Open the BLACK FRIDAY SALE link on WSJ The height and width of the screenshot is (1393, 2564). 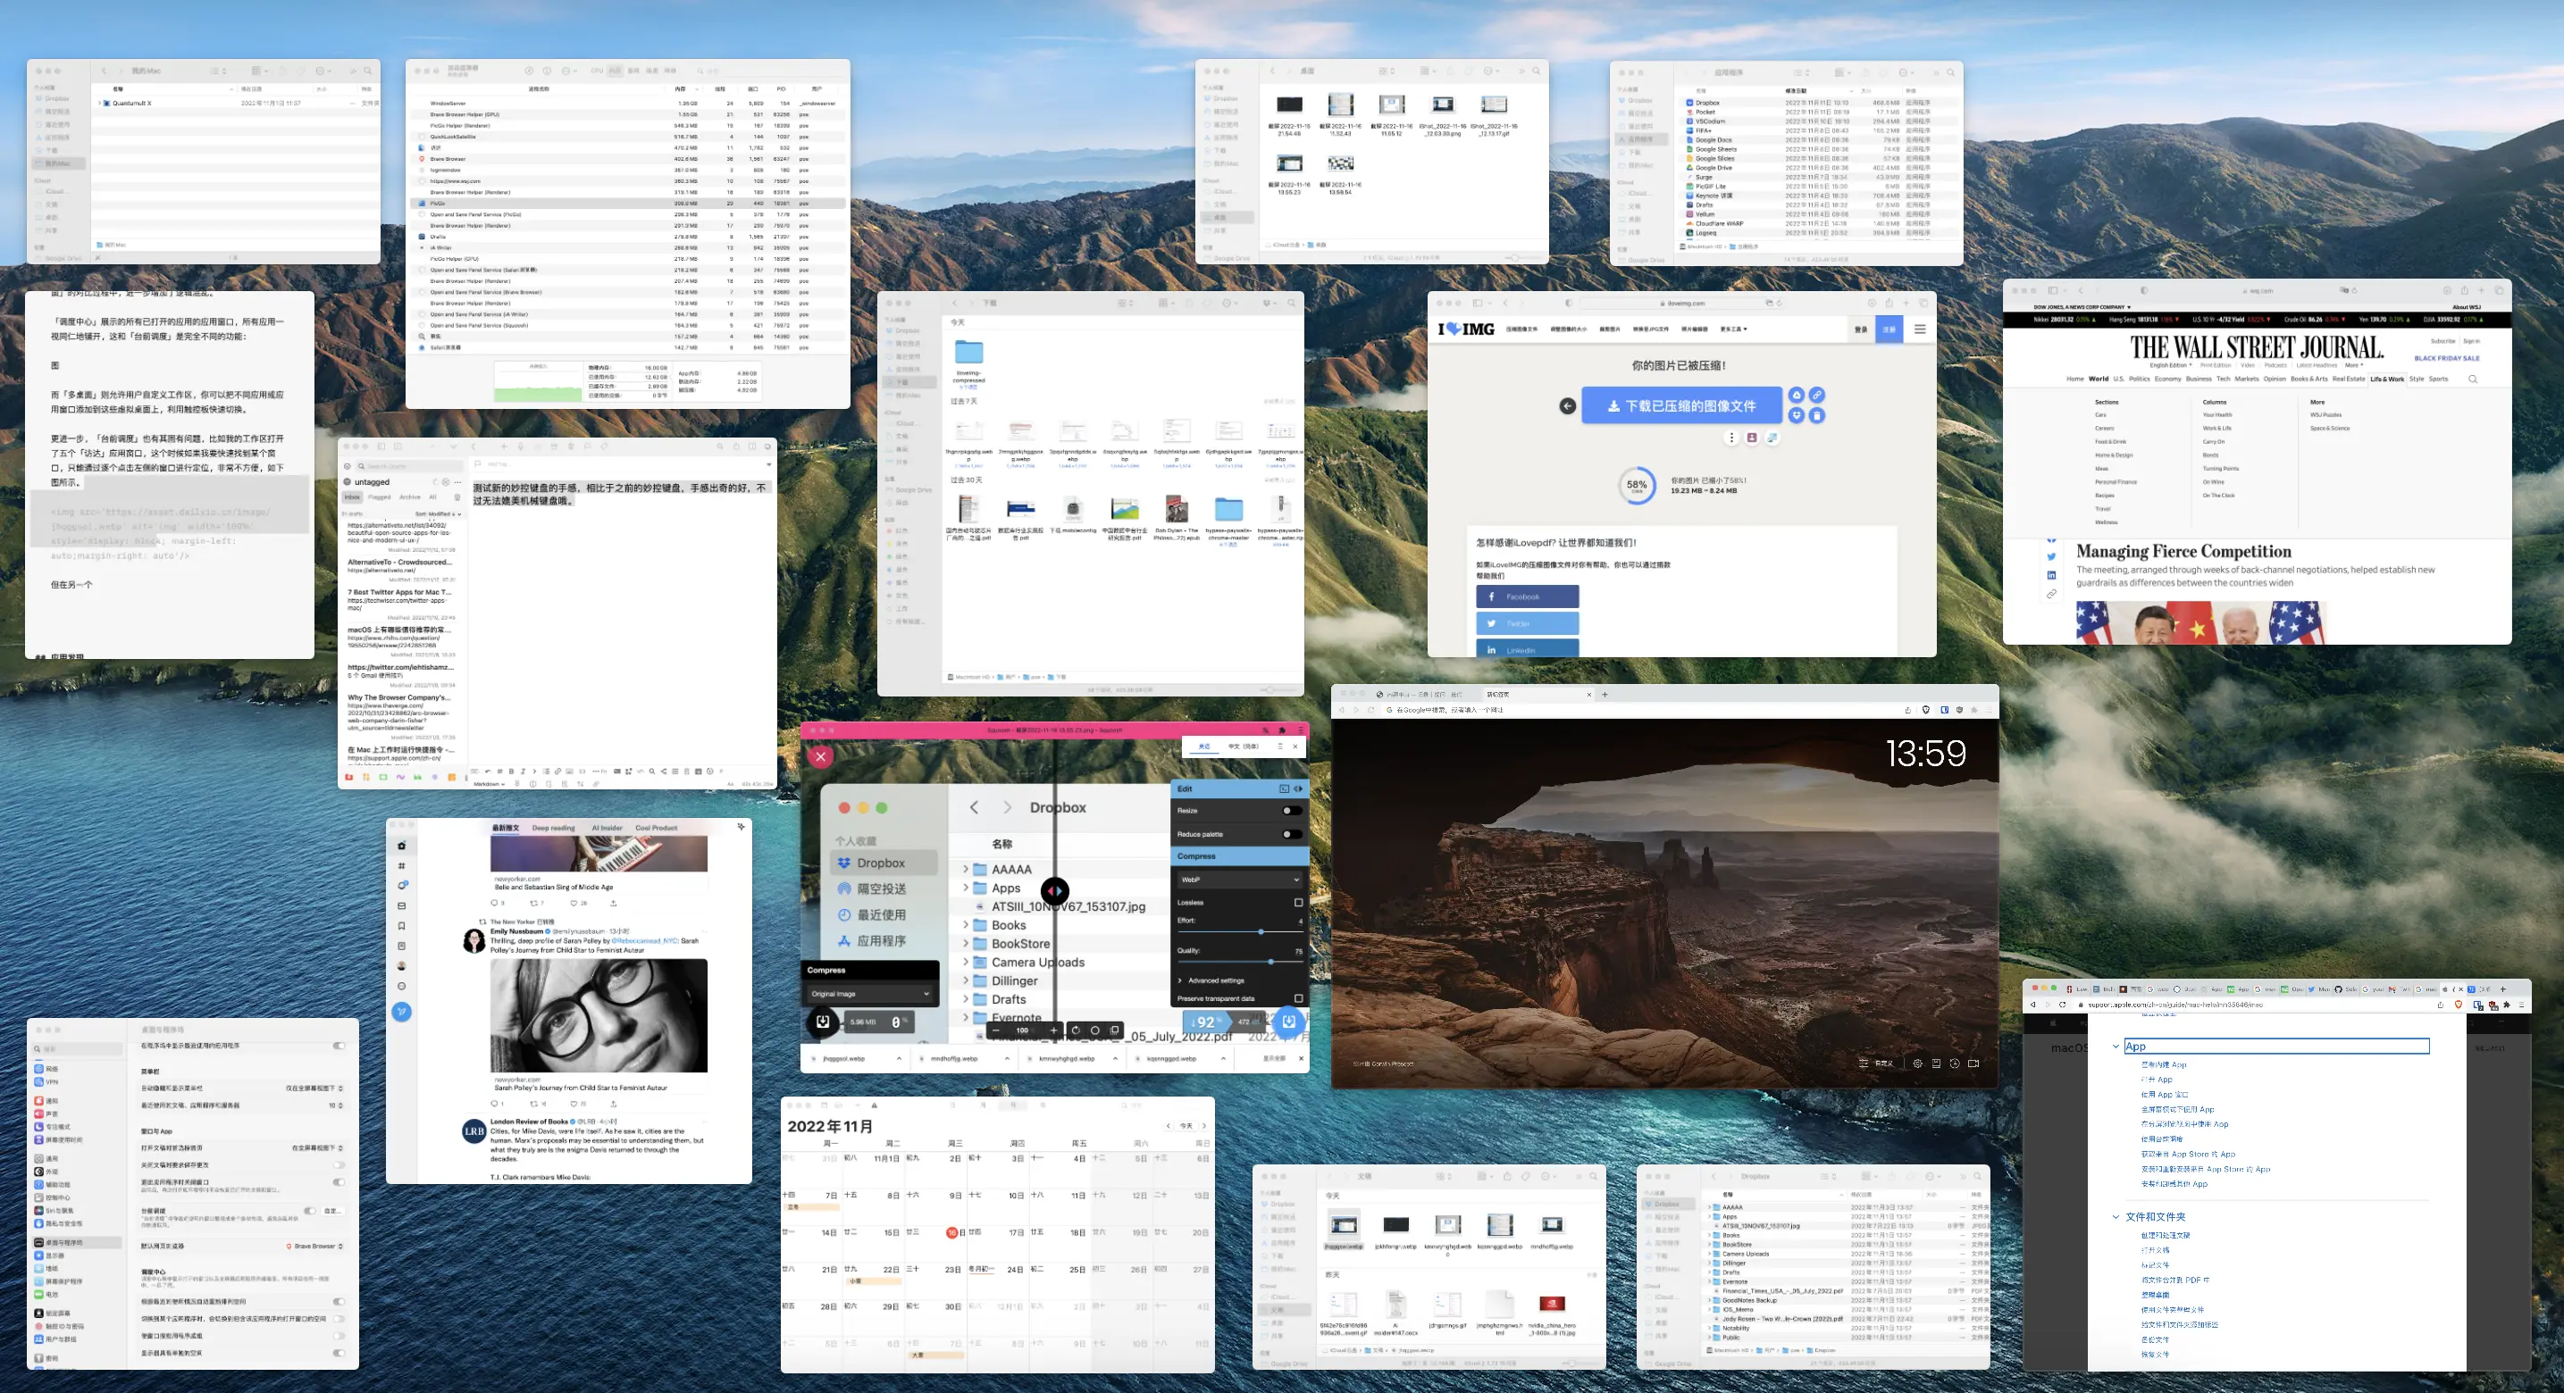[2447, 358]
